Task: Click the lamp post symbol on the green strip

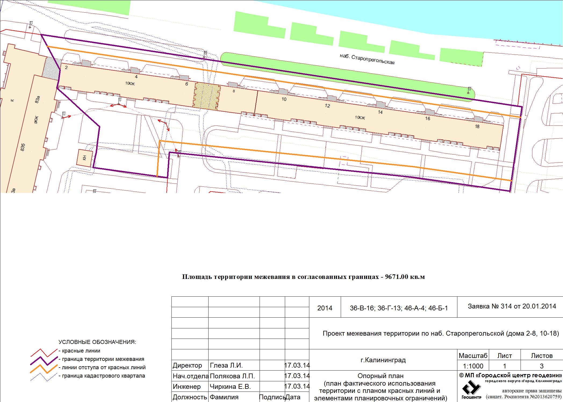Action: pyautogui.click(x=469, y=90)
